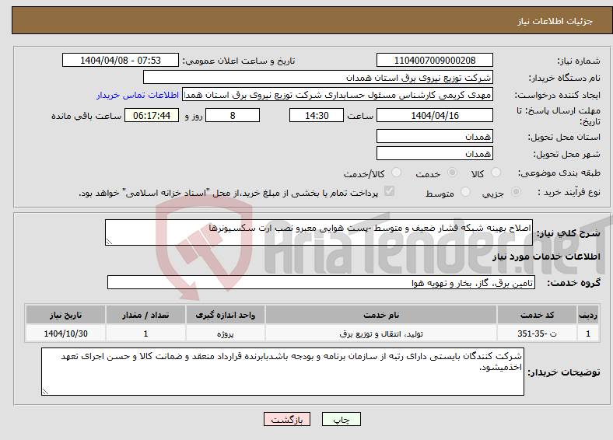Click the تاریخ نیاز column header
This screenshot has width=613, height=440.
pos(65,315)
